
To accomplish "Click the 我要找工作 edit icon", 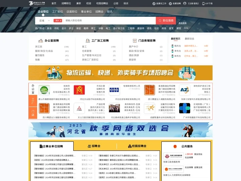I will pyautogui.click(x=154, y=4).
